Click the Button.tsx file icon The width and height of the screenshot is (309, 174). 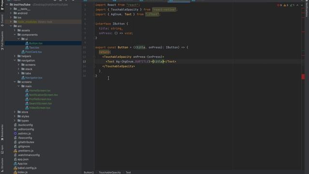click(27, 43)
